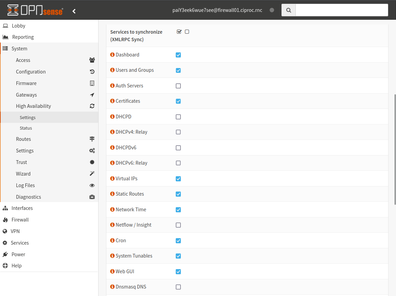
Task: Disable the Dashboard sync checkbox
Action: (178, 54)
